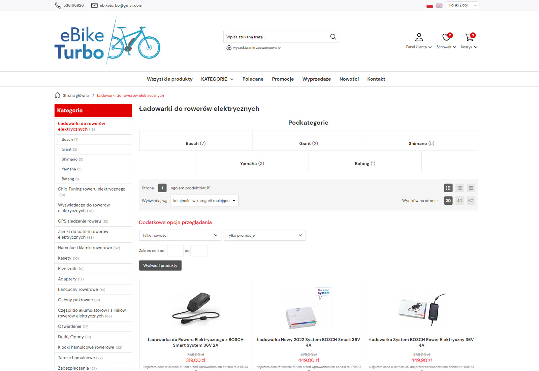
Task: Switch to detailed list view
Action: click(x=459, y=188)
